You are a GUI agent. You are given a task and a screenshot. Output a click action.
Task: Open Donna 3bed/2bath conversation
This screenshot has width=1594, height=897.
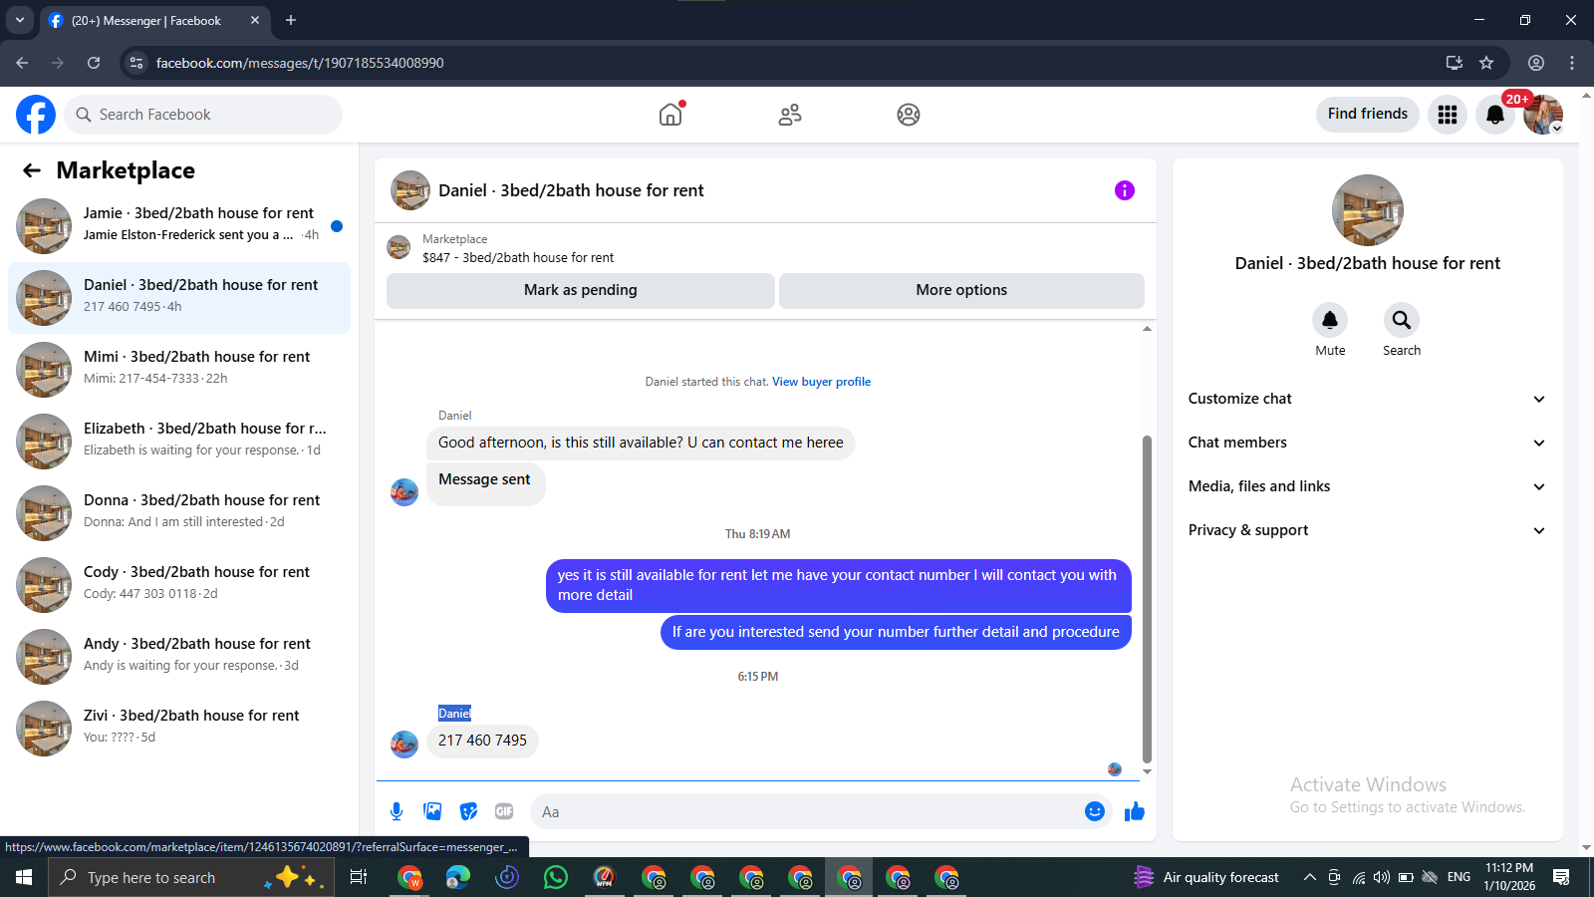(179, 513)
